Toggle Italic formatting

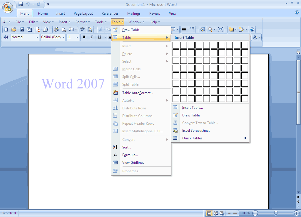[92, 37]
